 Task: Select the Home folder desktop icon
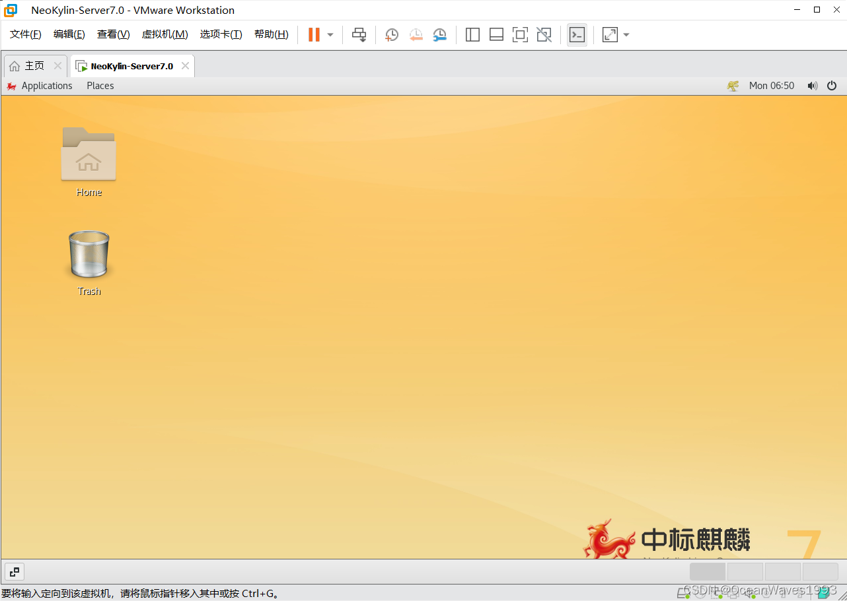[x=89, y=162]
